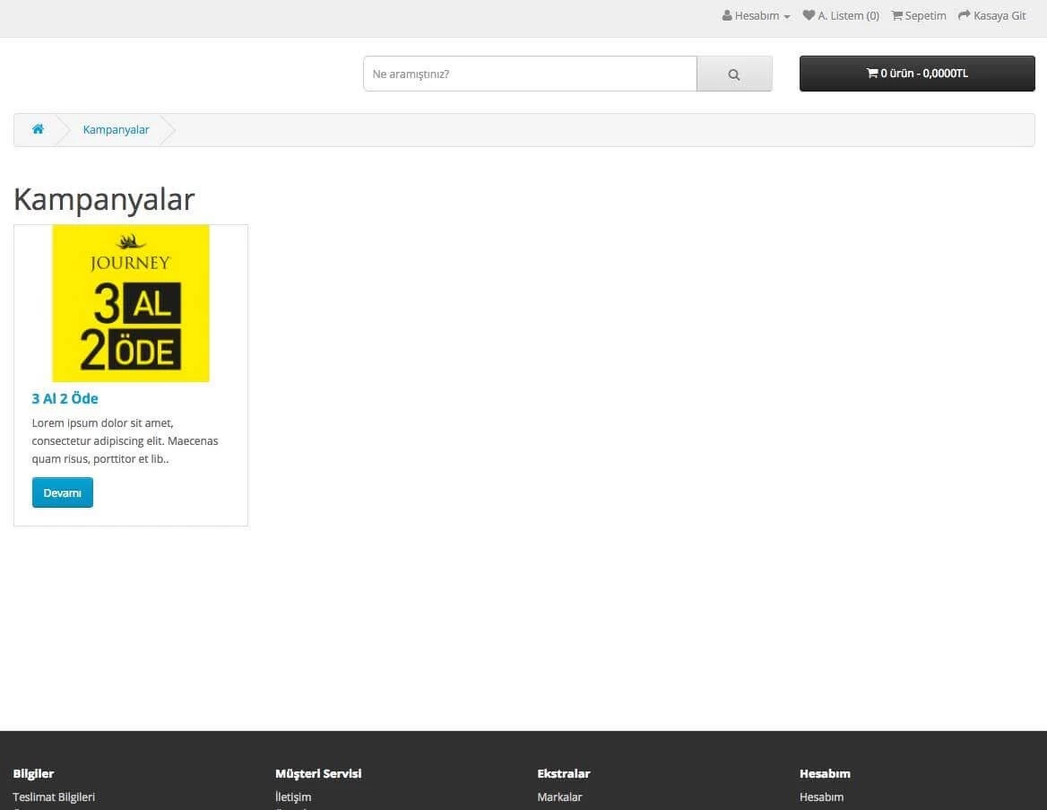The image size is (1047, 810).
Task: Click the Hesabım link in footer
Action: [x=821, y=797]
